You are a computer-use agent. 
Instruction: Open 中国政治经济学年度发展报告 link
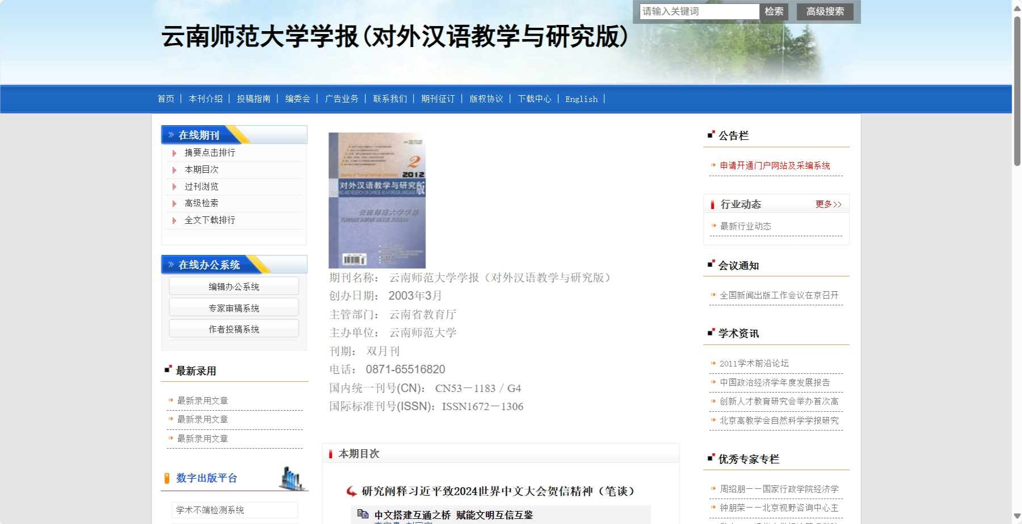click(x=775, y=382)
